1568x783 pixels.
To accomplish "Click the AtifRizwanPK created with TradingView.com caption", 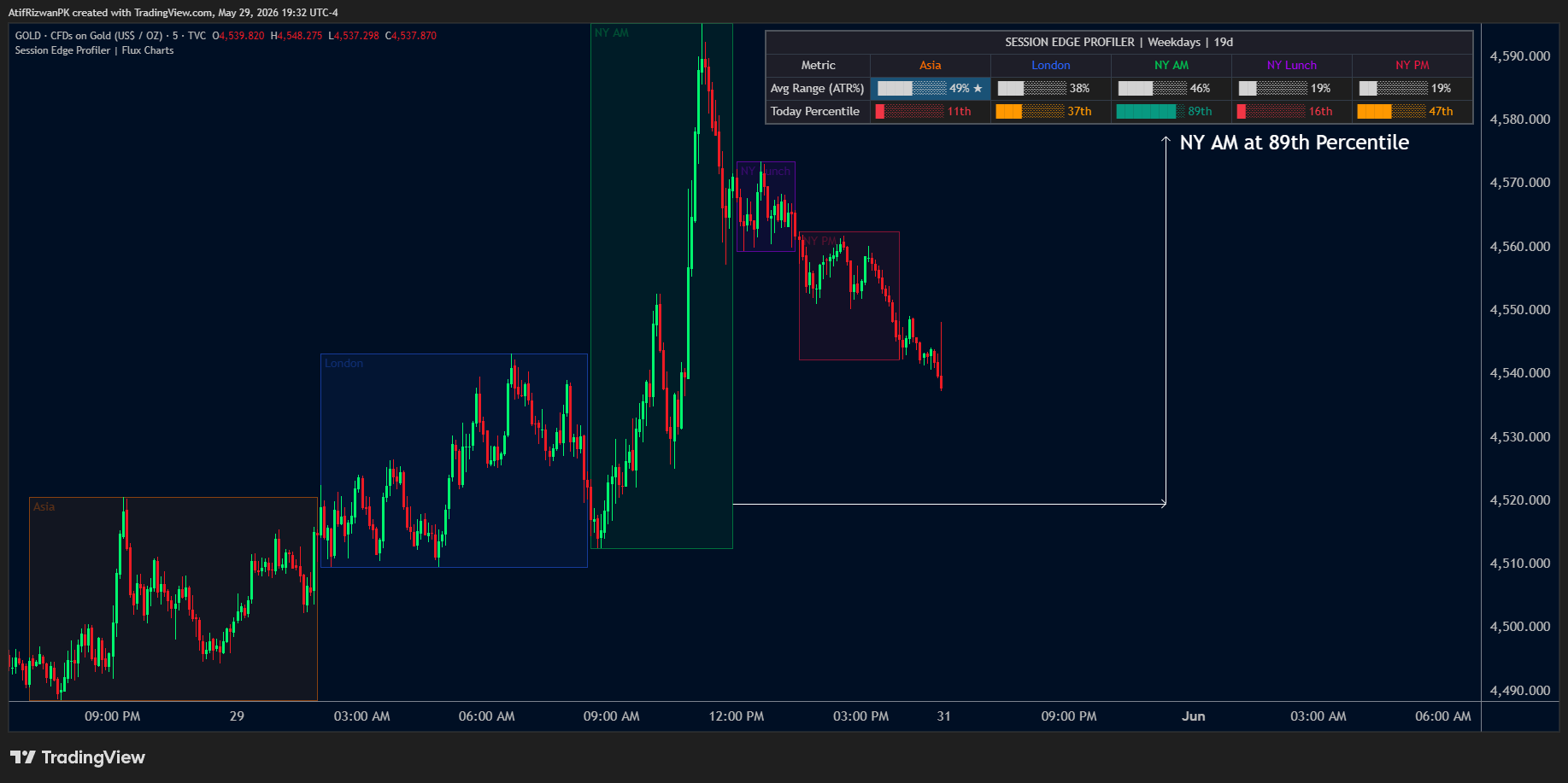I will click(173, 13).
